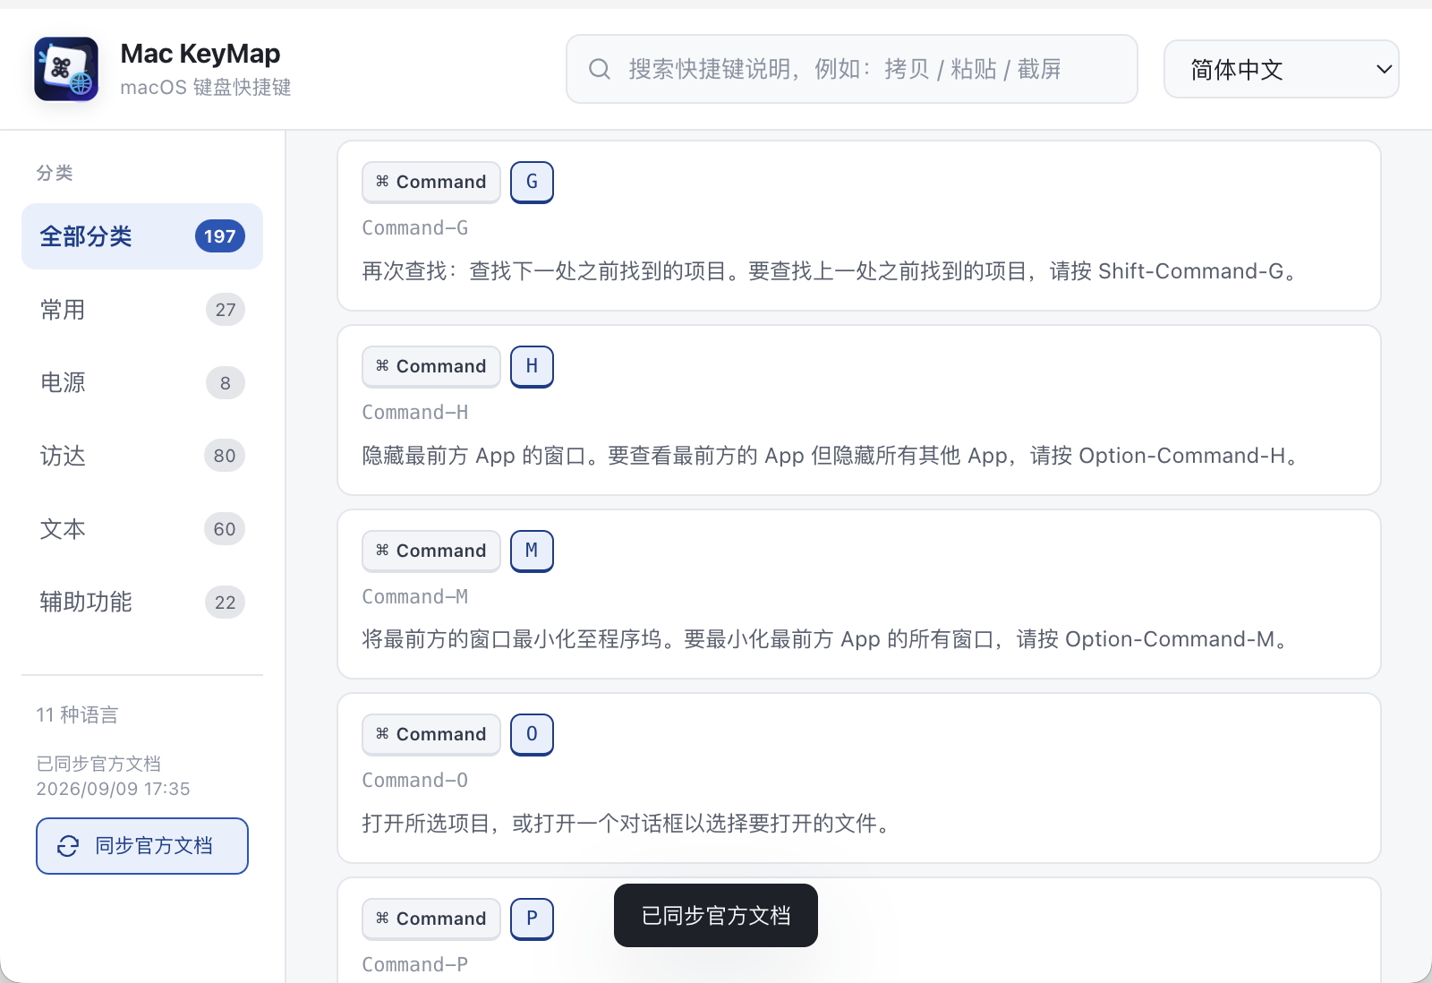Click the Command-G label text
The height and width of the screenshot is (983, 1432).
(415, 228)
